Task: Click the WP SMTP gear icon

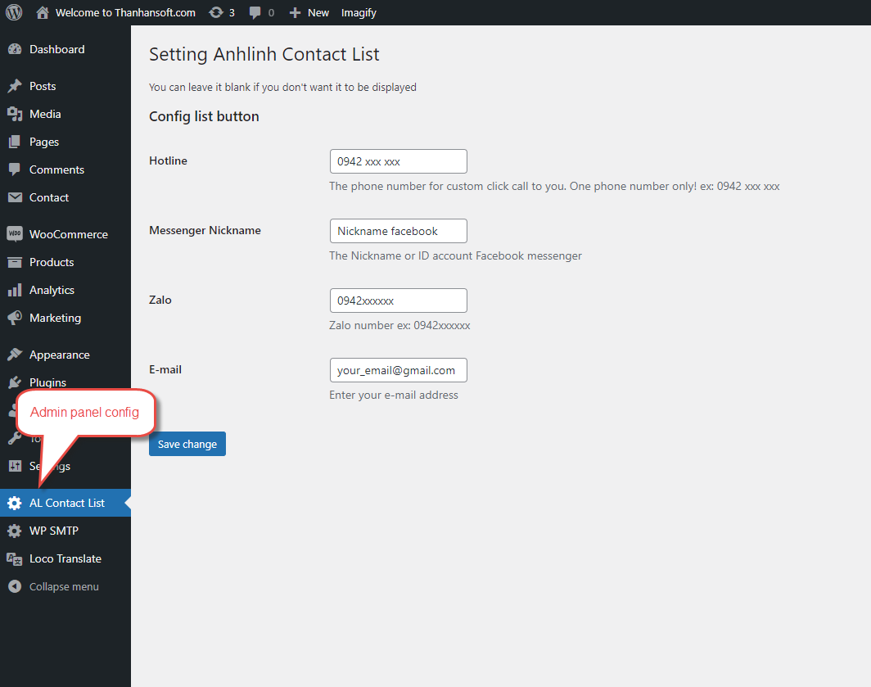Action: [15, 531]
